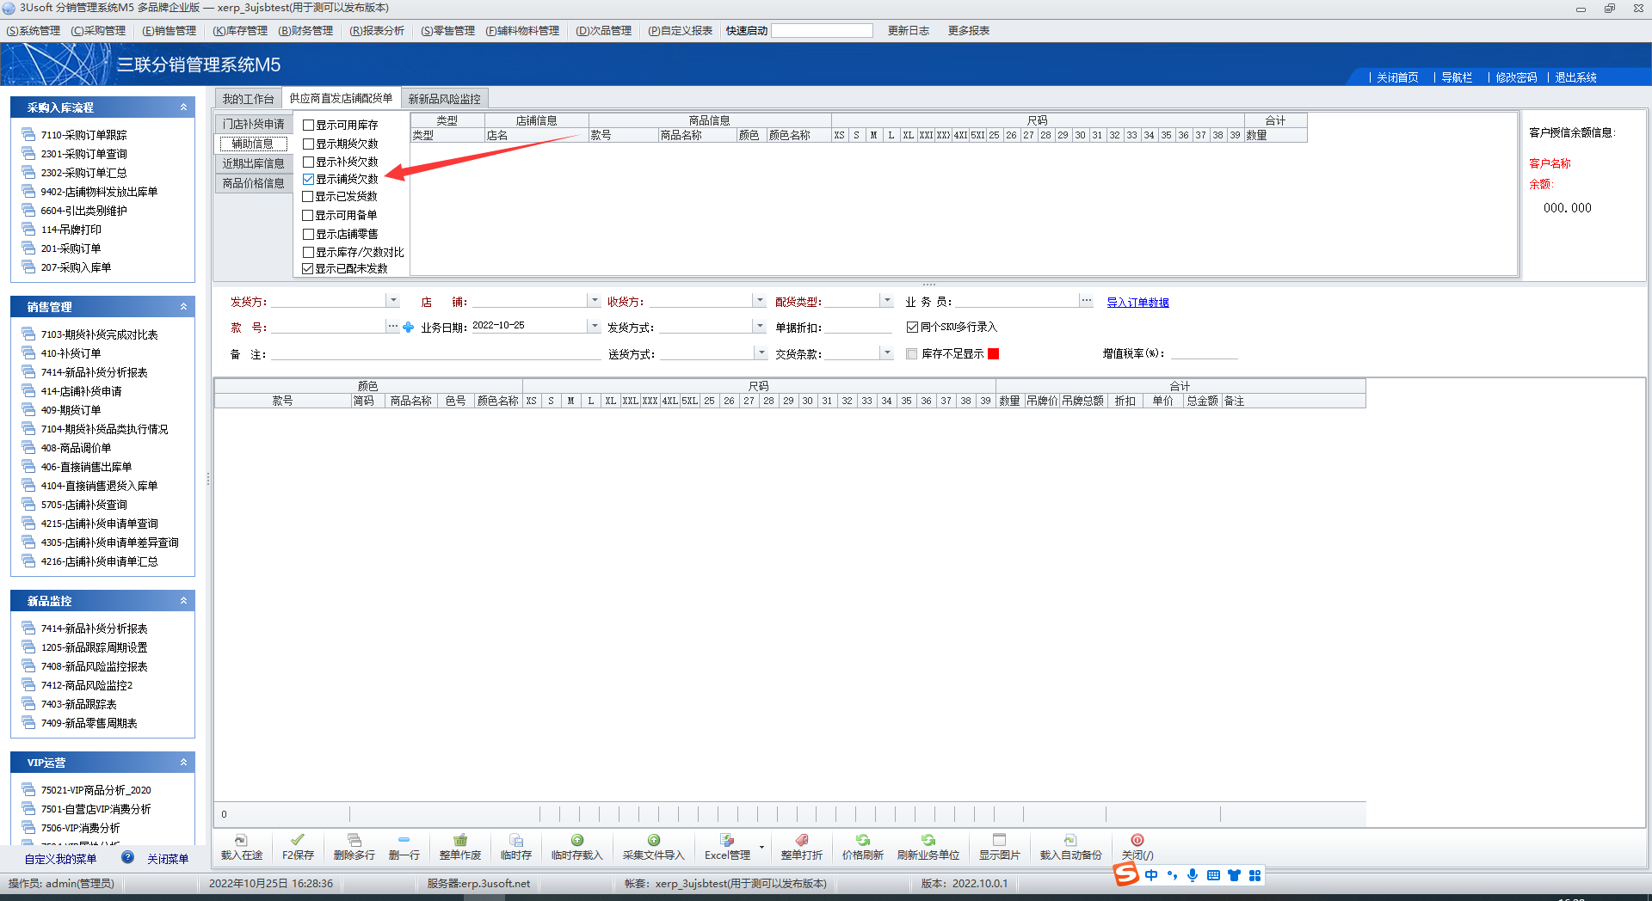Click the blue plus icon beside 款号
Screen dimensions: 1652x901
coord(409,327)
